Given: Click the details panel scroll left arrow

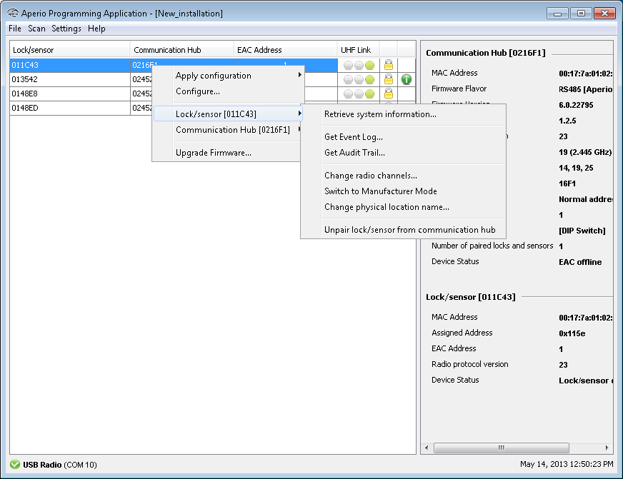Looking at the screenshot, I should click(427, 448).
